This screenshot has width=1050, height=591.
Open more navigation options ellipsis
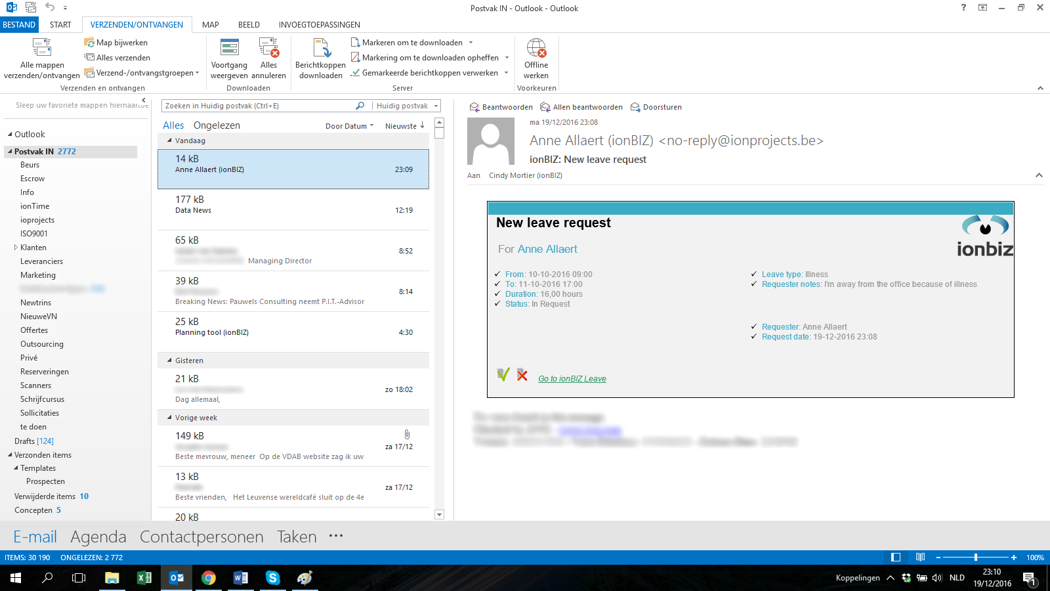336,536
